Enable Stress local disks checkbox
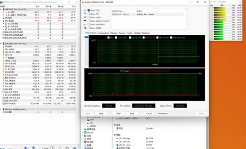The height and width of the screenshot is (149, 246). tap(89, 24)
